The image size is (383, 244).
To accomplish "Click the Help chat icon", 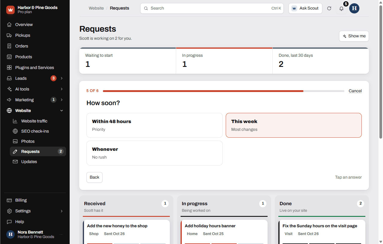I will [9, 222].
